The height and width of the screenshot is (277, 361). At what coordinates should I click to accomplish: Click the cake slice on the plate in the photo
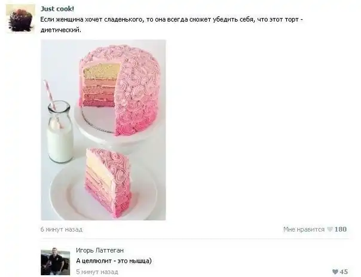point(108,181)
